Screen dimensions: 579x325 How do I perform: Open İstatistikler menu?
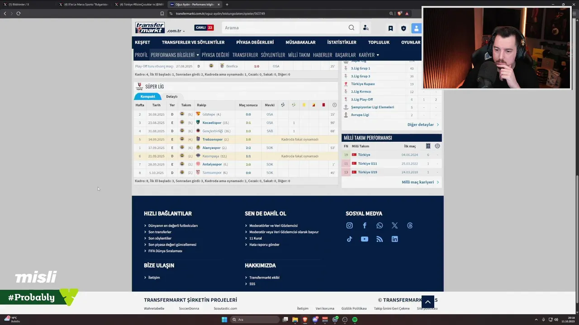point(342,42)
